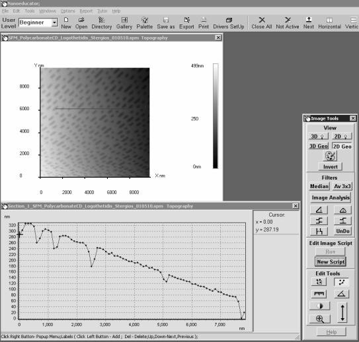Click the grayscale height color bar
This screenshot has height=342, width=359.
click(216, 116)
